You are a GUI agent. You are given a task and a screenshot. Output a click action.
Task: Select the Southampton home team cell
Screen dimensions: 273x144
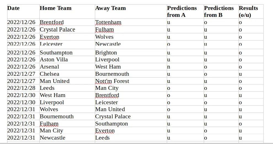click(67, 53)
